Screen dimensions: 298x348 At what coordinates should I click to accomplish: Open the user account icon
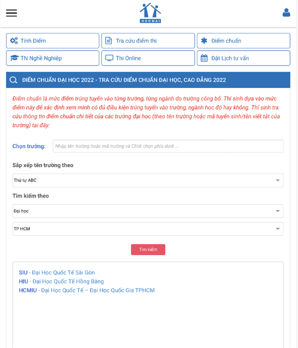click(286, 13)
